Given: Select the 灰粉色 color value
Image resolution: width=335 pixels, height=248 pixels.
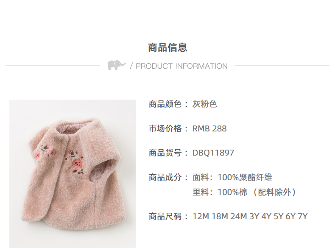Looking at the screenshot, I should [205, 104].
